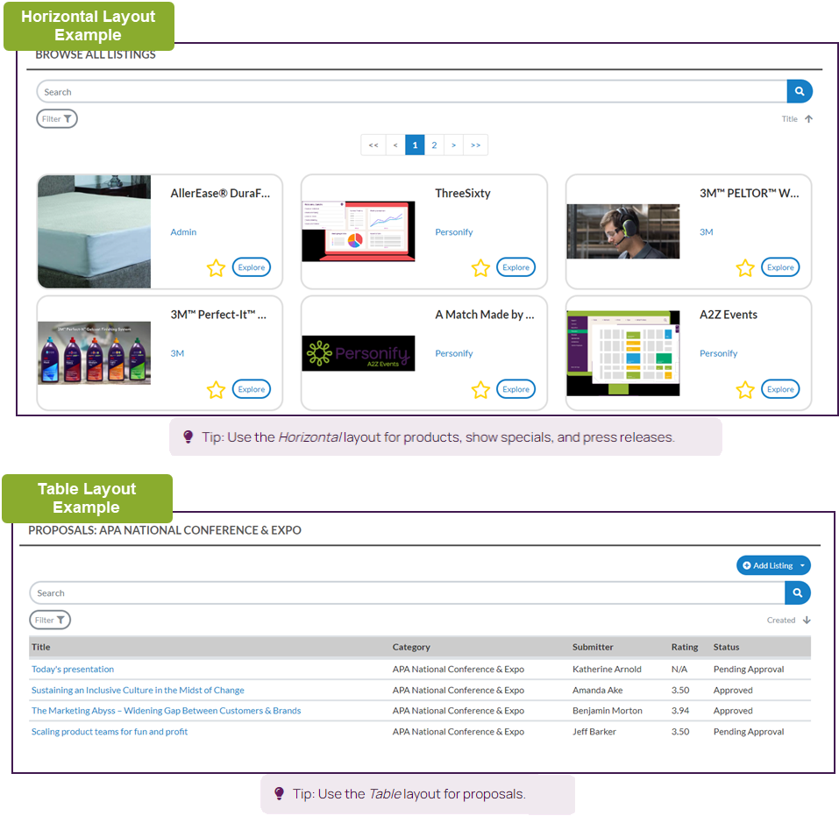Click submitter Jeff Barker
Viewport: 839px width, 816px height.
coord(594,732)
